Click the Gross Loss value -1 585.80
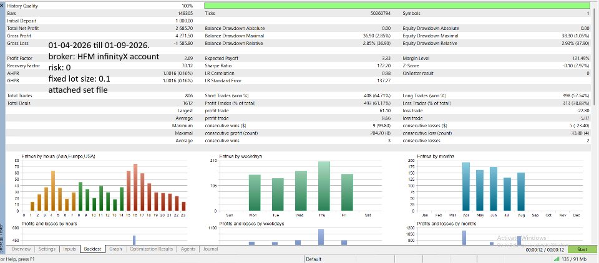The image size is (599, 263). click(183, 43)
